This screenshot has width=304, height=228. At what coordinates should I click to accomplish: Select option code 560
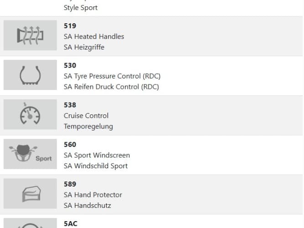[70, 145]
